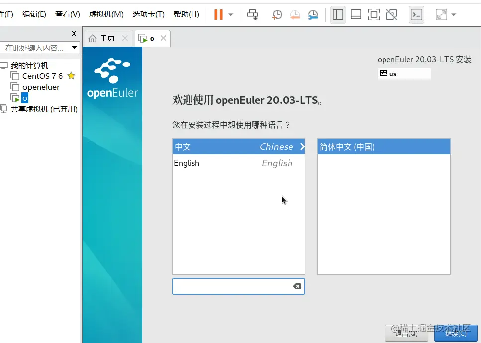
Task: Close the 主页 tab
Action: 125,38
